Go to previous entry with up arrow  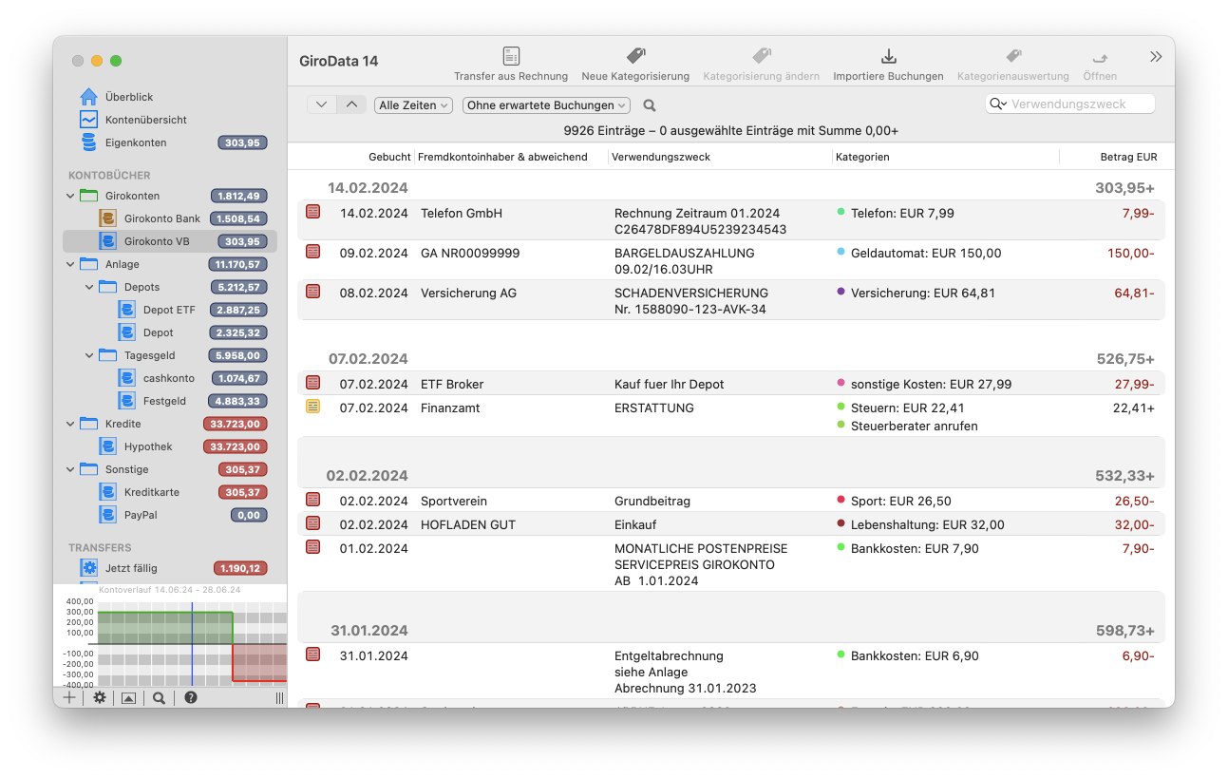click(351, 104)
